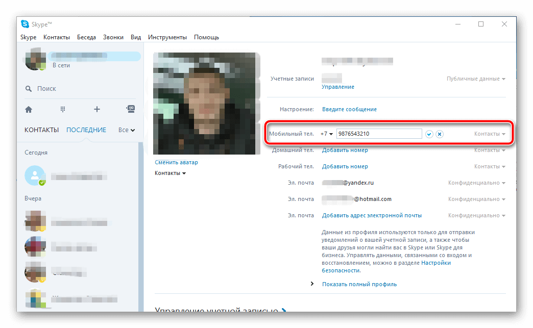Screen dimensions: 533x328
Task: Open the Все filter dropdown
Action: pos(126,130)
